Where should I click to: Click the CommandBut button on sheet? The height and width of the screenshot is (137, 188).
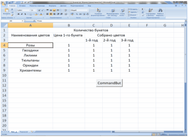point(109,83)
